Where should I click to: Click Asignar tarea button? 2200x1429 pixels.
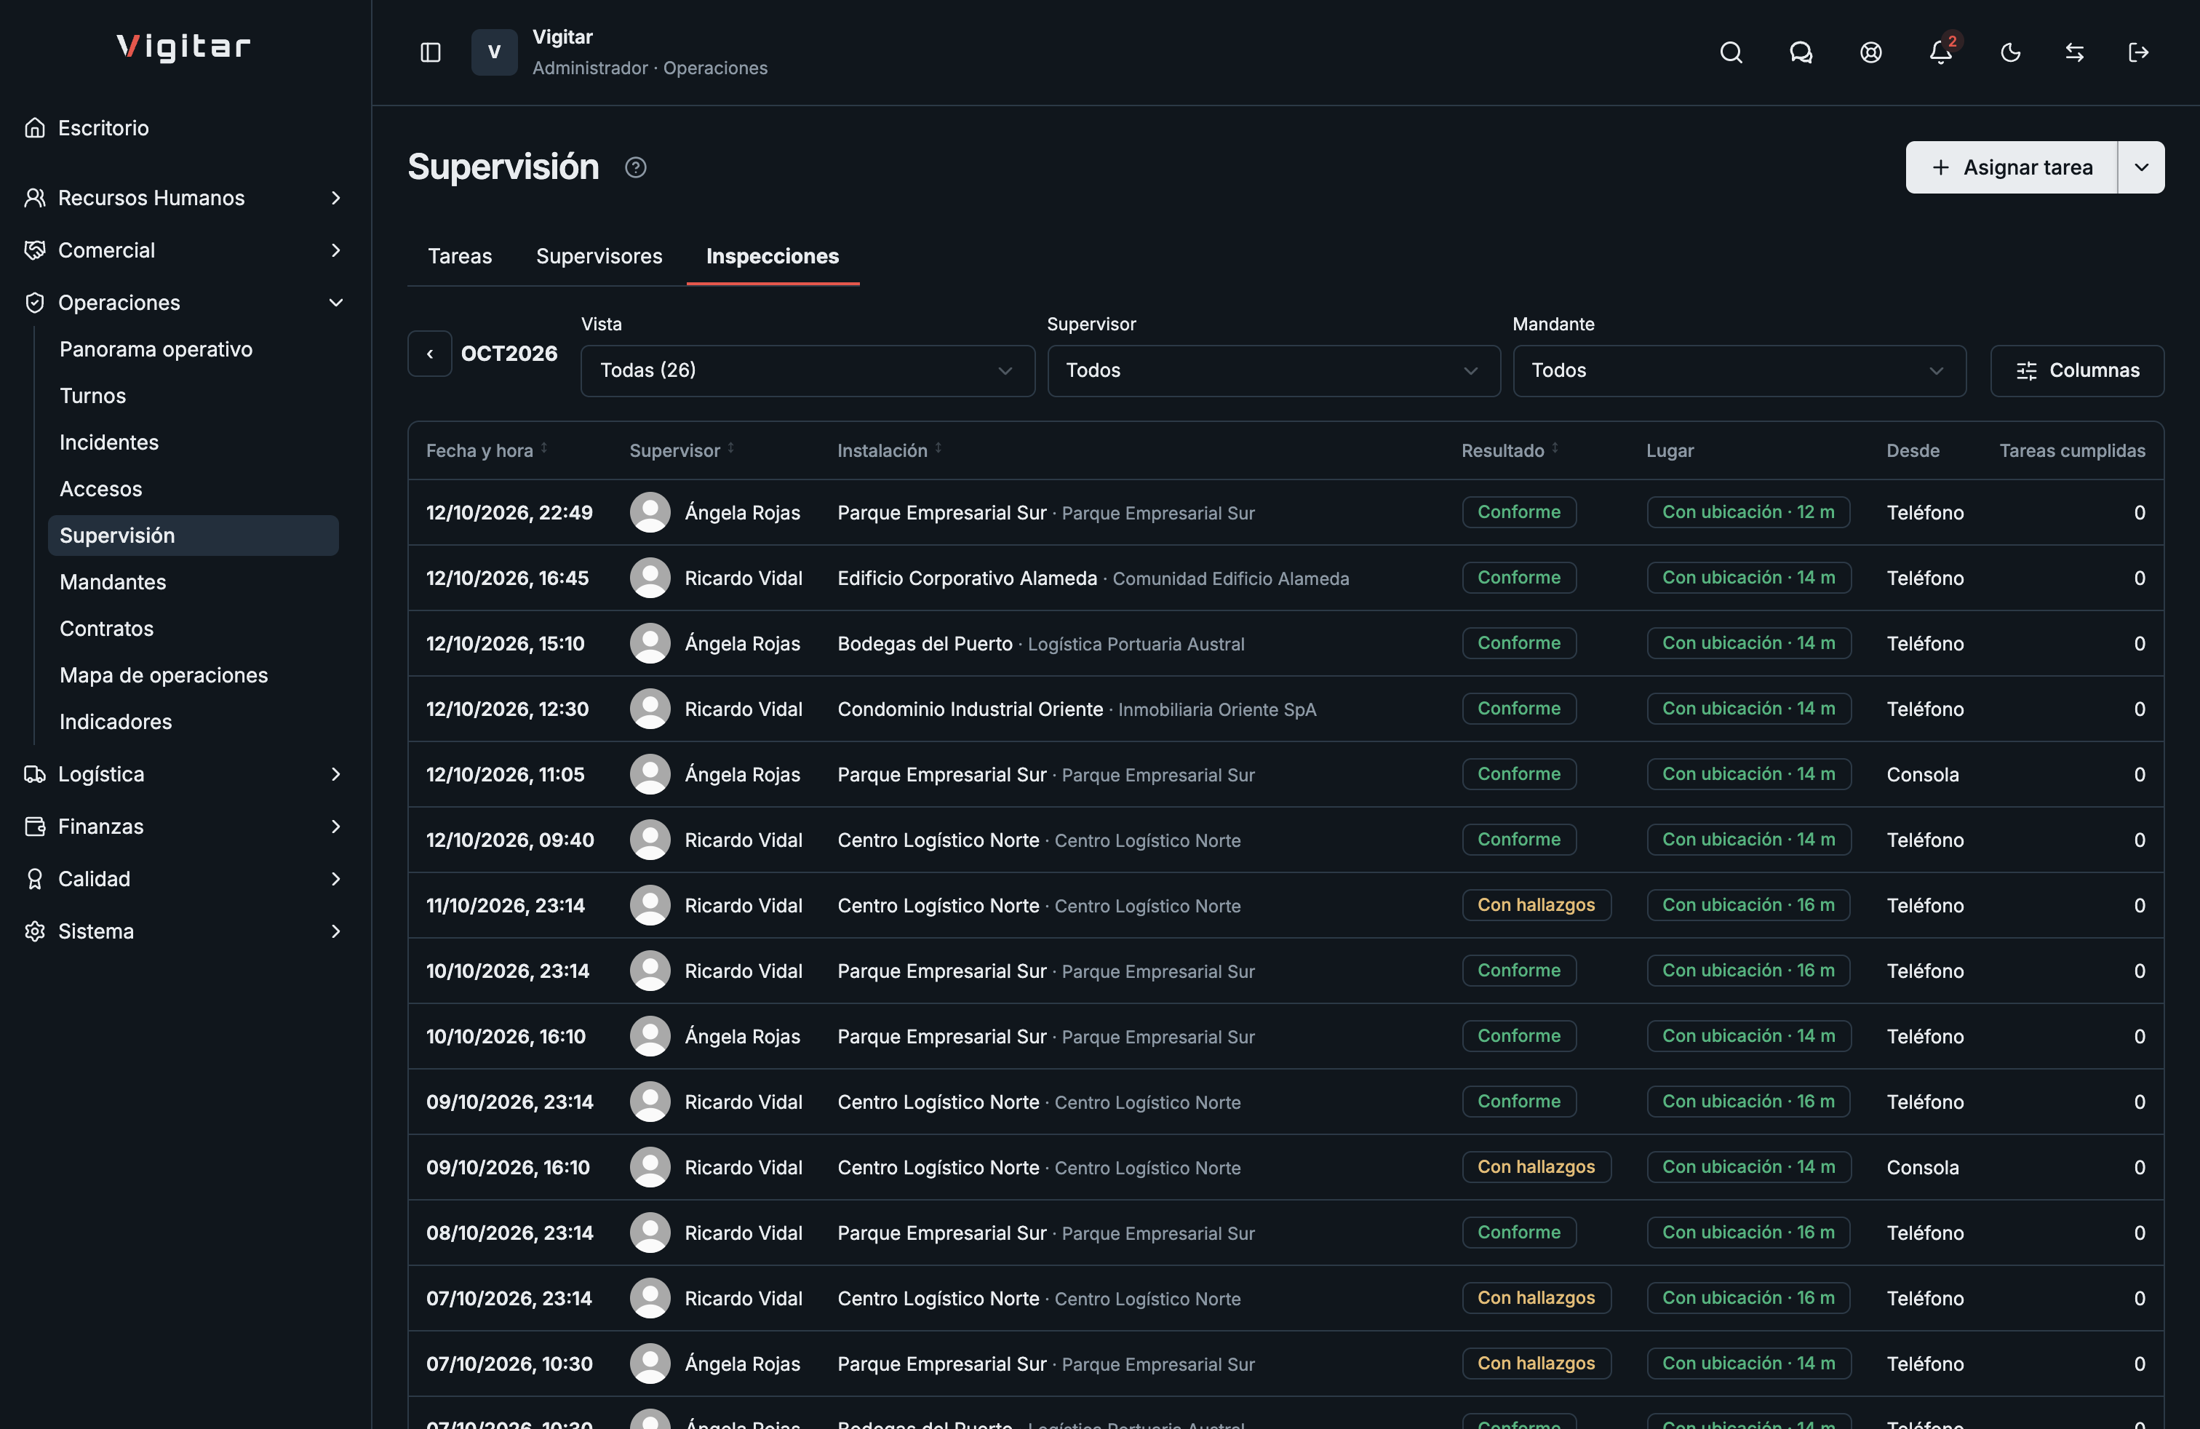[2012, 167]
